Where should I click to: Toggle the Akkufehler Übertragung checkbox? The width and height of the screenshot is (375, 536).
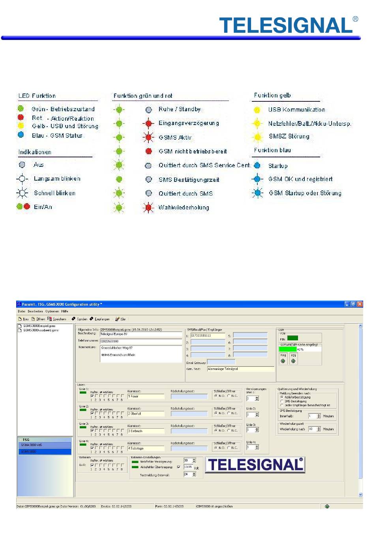179,467
